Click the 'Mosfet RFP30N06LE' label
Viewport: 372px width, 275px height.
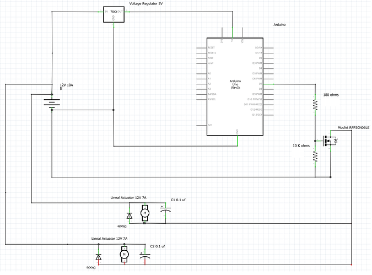click(x=353, y=128)
